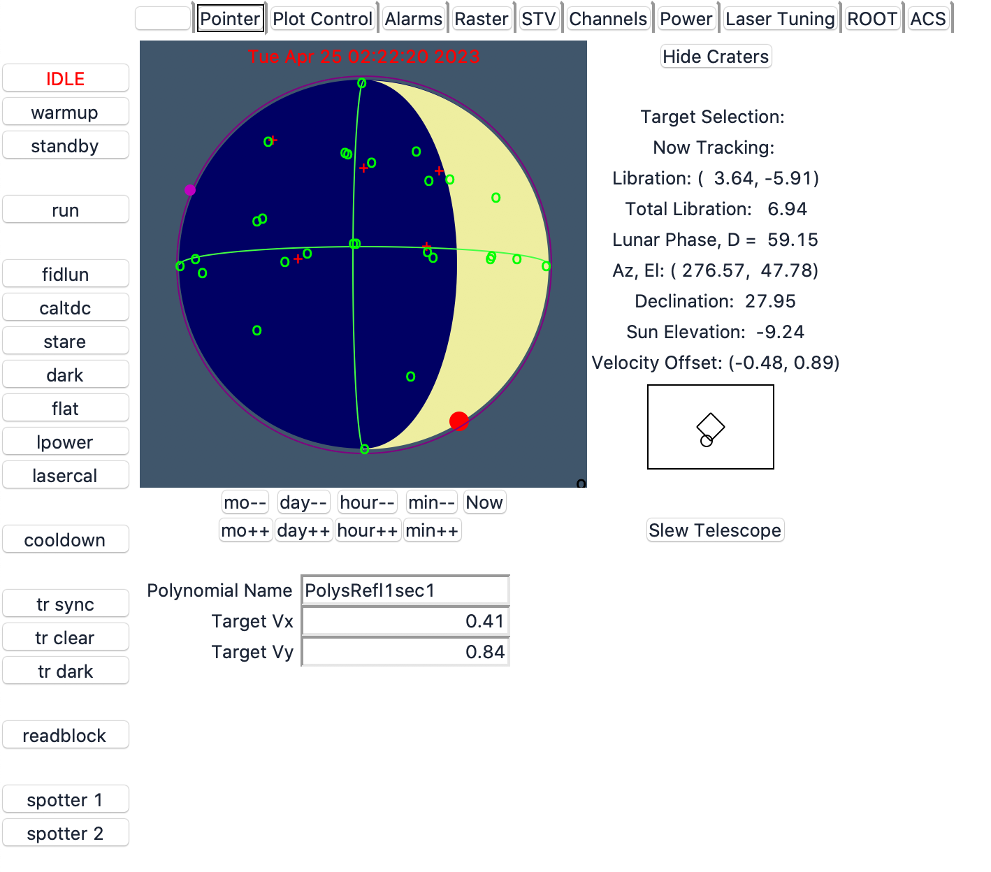Click the flat button
The height and width of the screenshot is (872, 991).
point(66,408)
